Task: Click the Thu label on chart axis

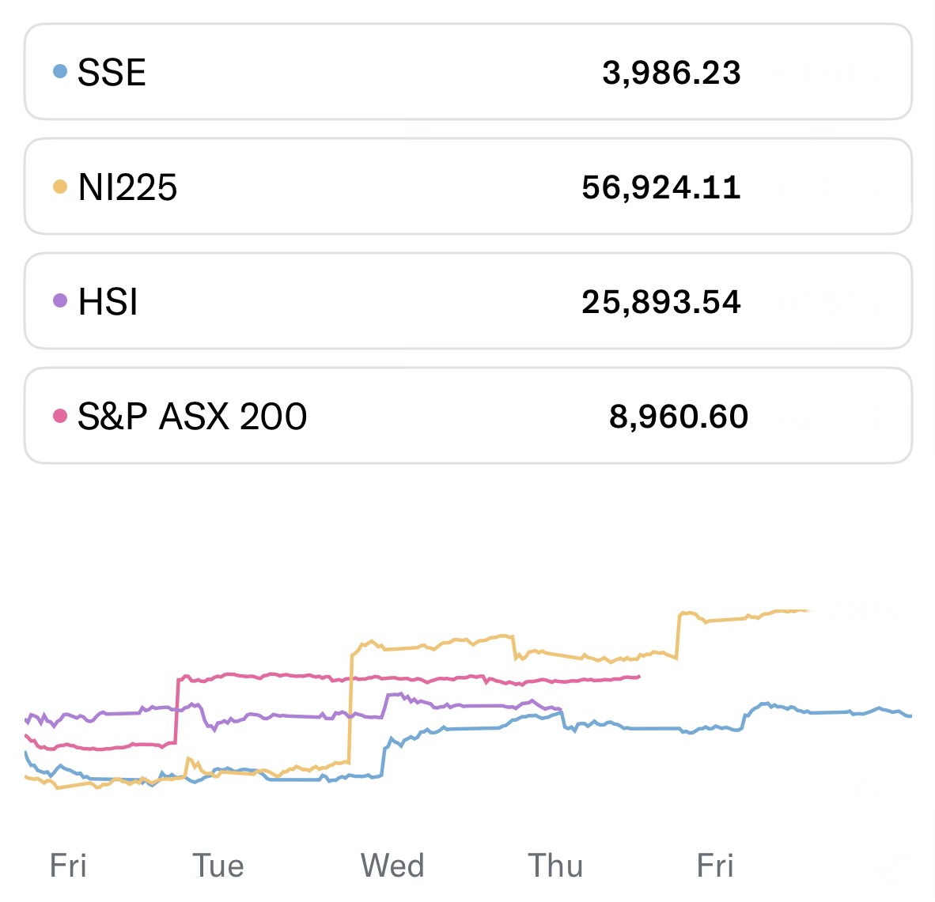Action: [555, 866]
